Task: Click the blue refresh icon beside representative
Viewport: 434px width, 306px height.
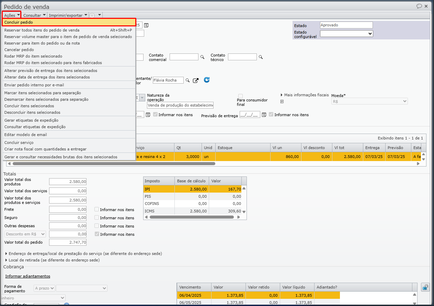Action: (x=207, y=80)
